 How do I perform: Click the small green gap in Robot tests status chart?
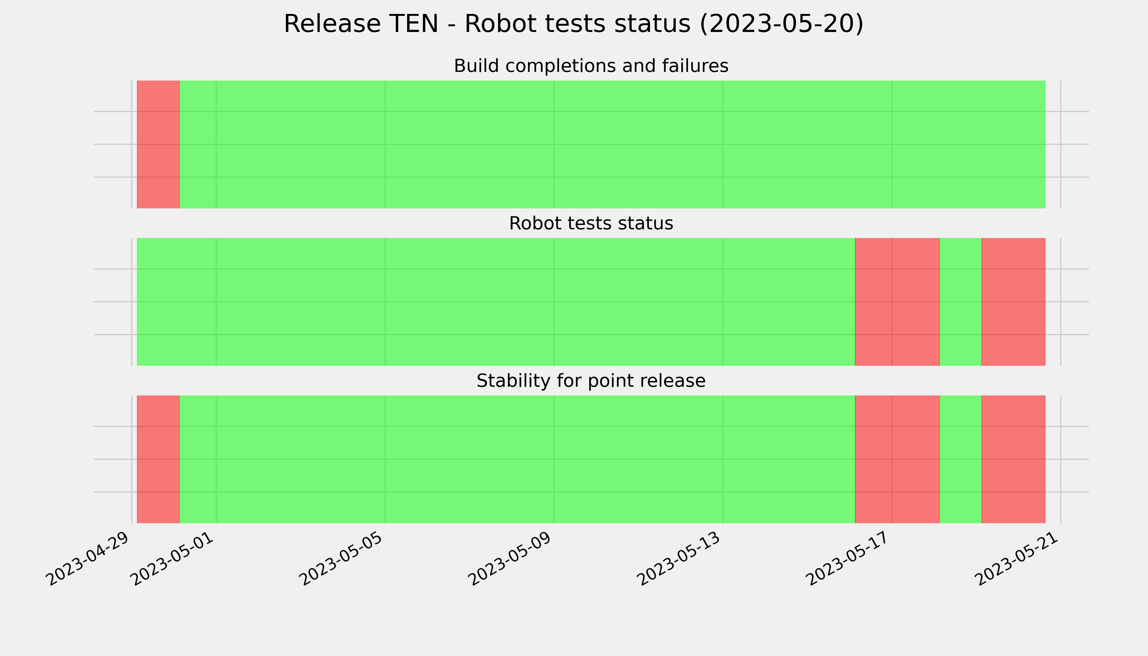tap(960, 302)
